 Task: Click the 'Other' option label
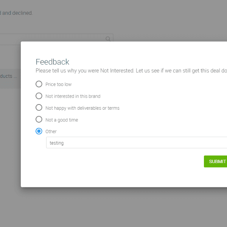pyautogui.click(x=51, y=131)
